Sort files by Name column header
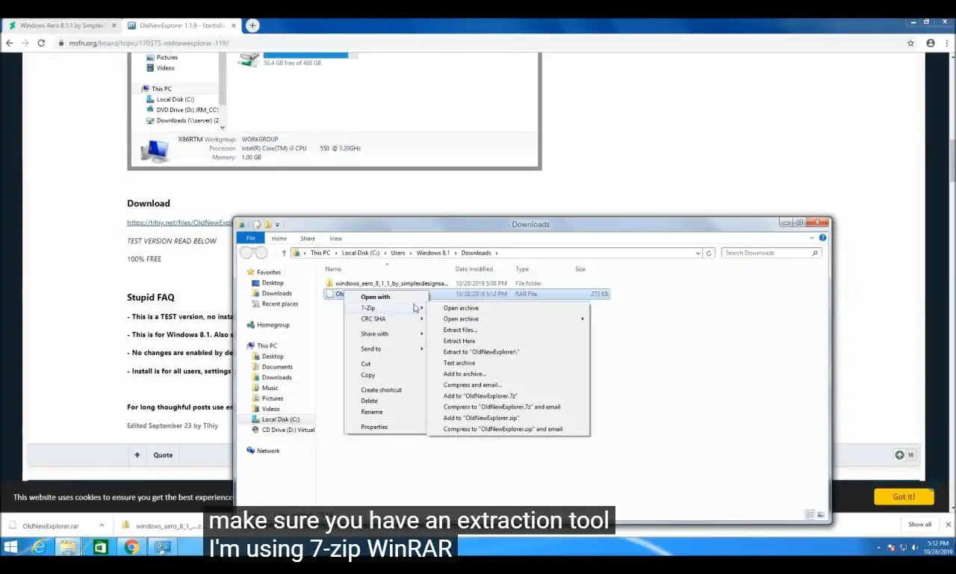The height and width of the screenshot is (574, 956). point(333,269)
